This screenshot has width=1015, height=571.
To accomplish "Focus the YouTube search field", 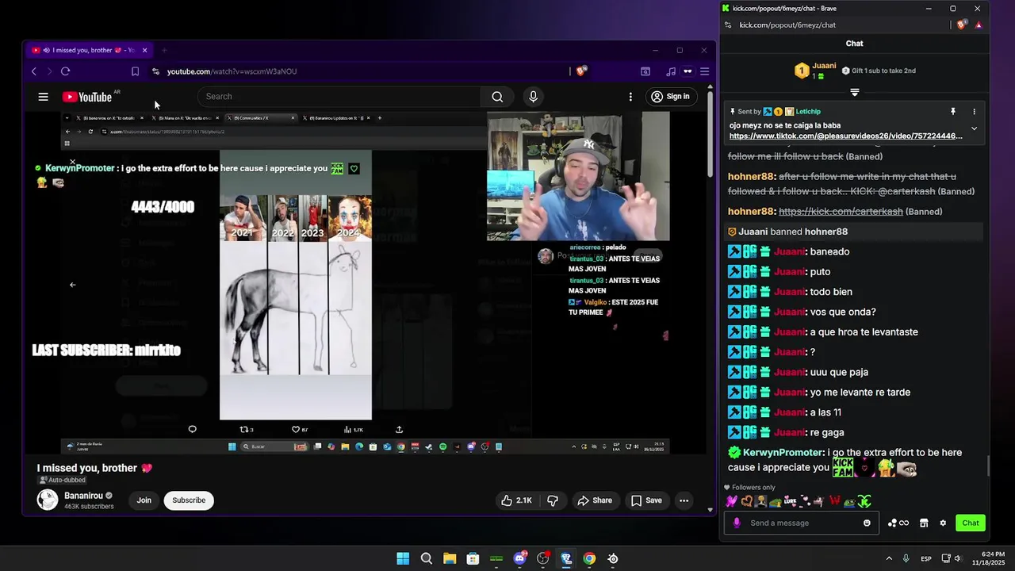I will (x=339, y=97).
